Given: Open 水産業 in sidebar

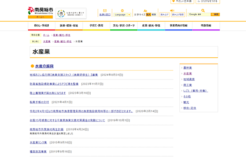Looking at the screenshot, I should click(x=188, y=74).
